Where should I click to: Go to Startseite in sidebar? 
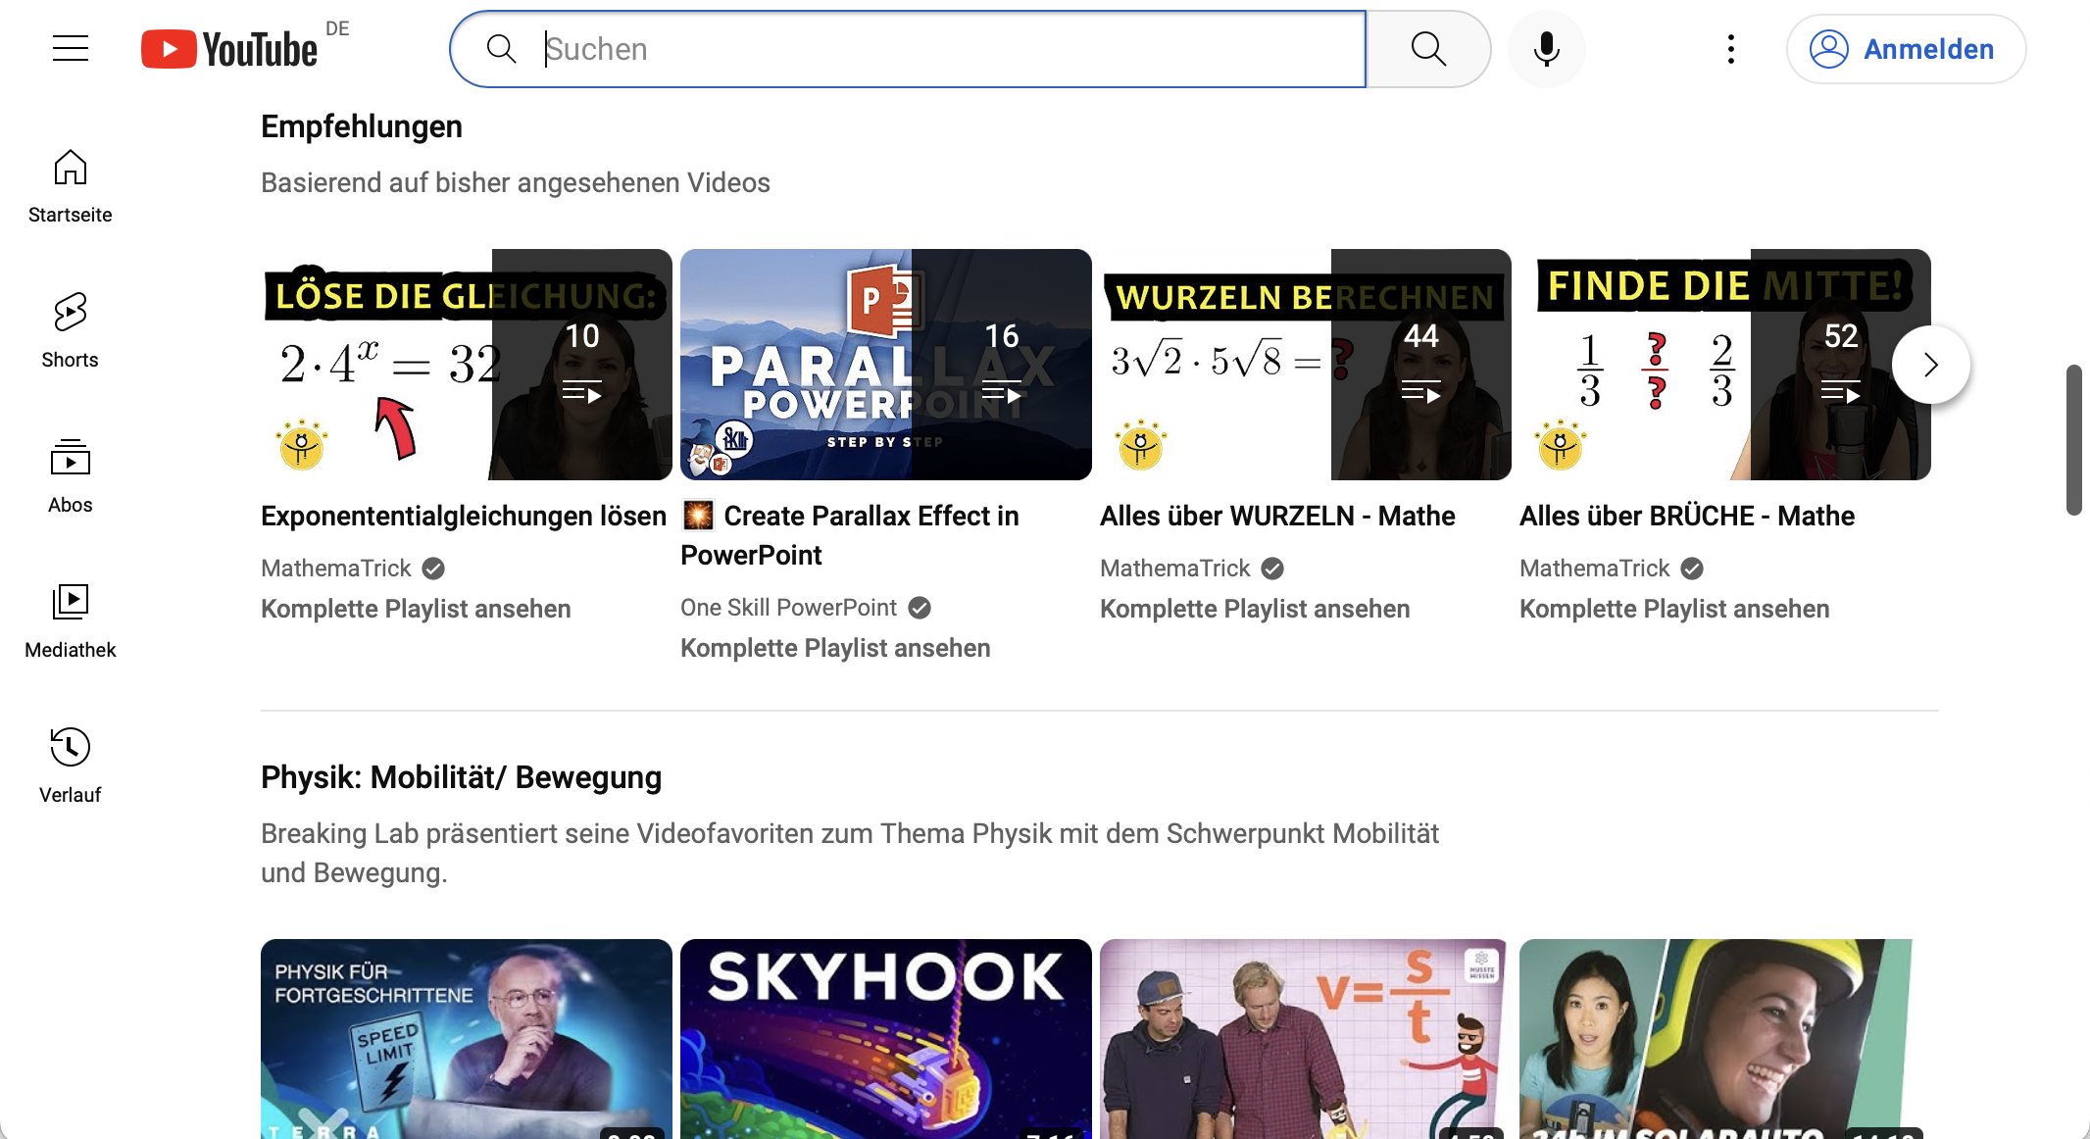[71, 186]
